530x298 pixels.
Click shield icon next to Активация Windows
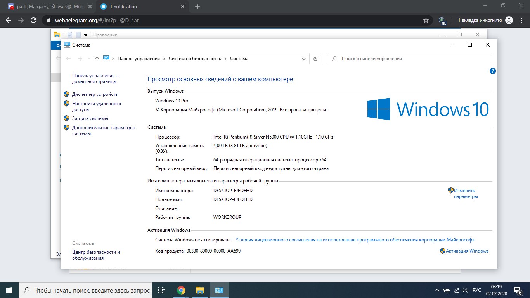coord(443,251)
